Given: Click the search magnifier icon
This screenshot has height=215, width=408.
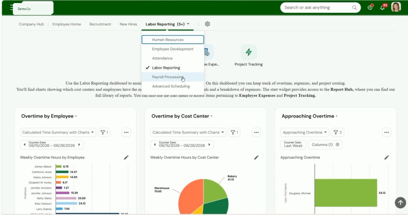Looking at the screenshot, I should click(354, 8).
